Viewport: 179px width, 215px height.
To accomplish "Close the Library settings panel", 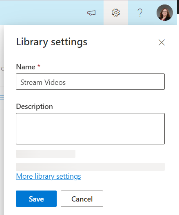I will (x=161, y=42).
